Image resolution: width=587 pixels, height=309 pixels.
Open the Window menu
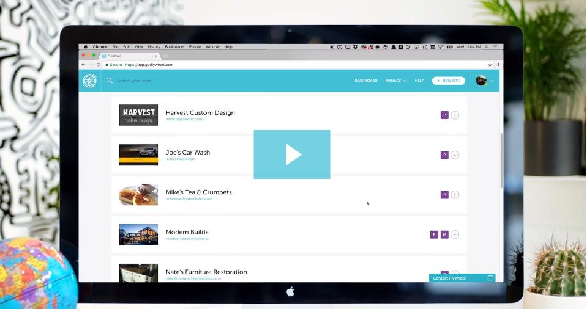click(x=212, y=46)
